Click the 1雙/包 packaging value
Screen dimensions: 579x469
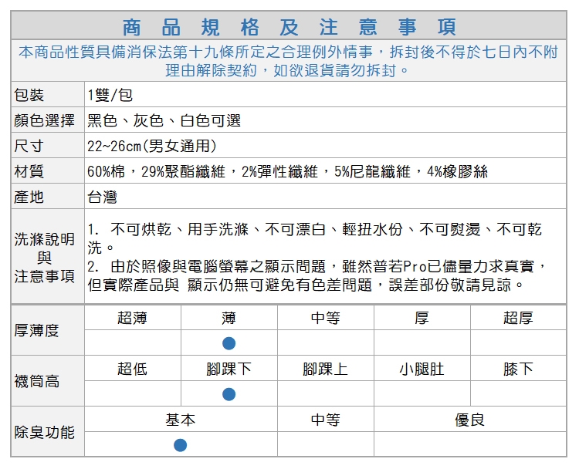click(110, 96)
